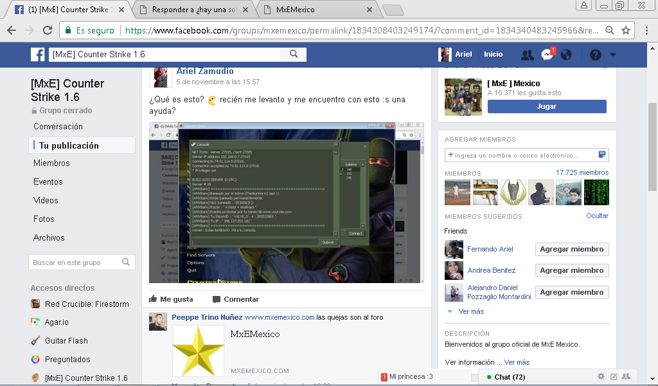658x386 pixels.
Task: Open the [MxE] Counter Strike 1.6 shortcut
Action: click(x=79, y=378)
